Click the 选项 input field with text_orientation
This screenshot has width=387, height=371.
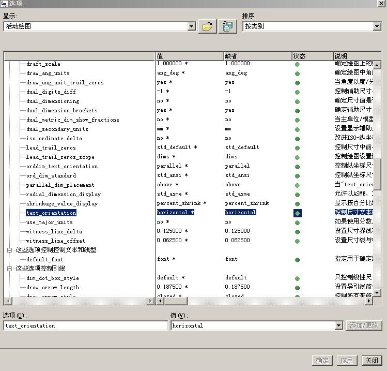[x=85, y=325]
